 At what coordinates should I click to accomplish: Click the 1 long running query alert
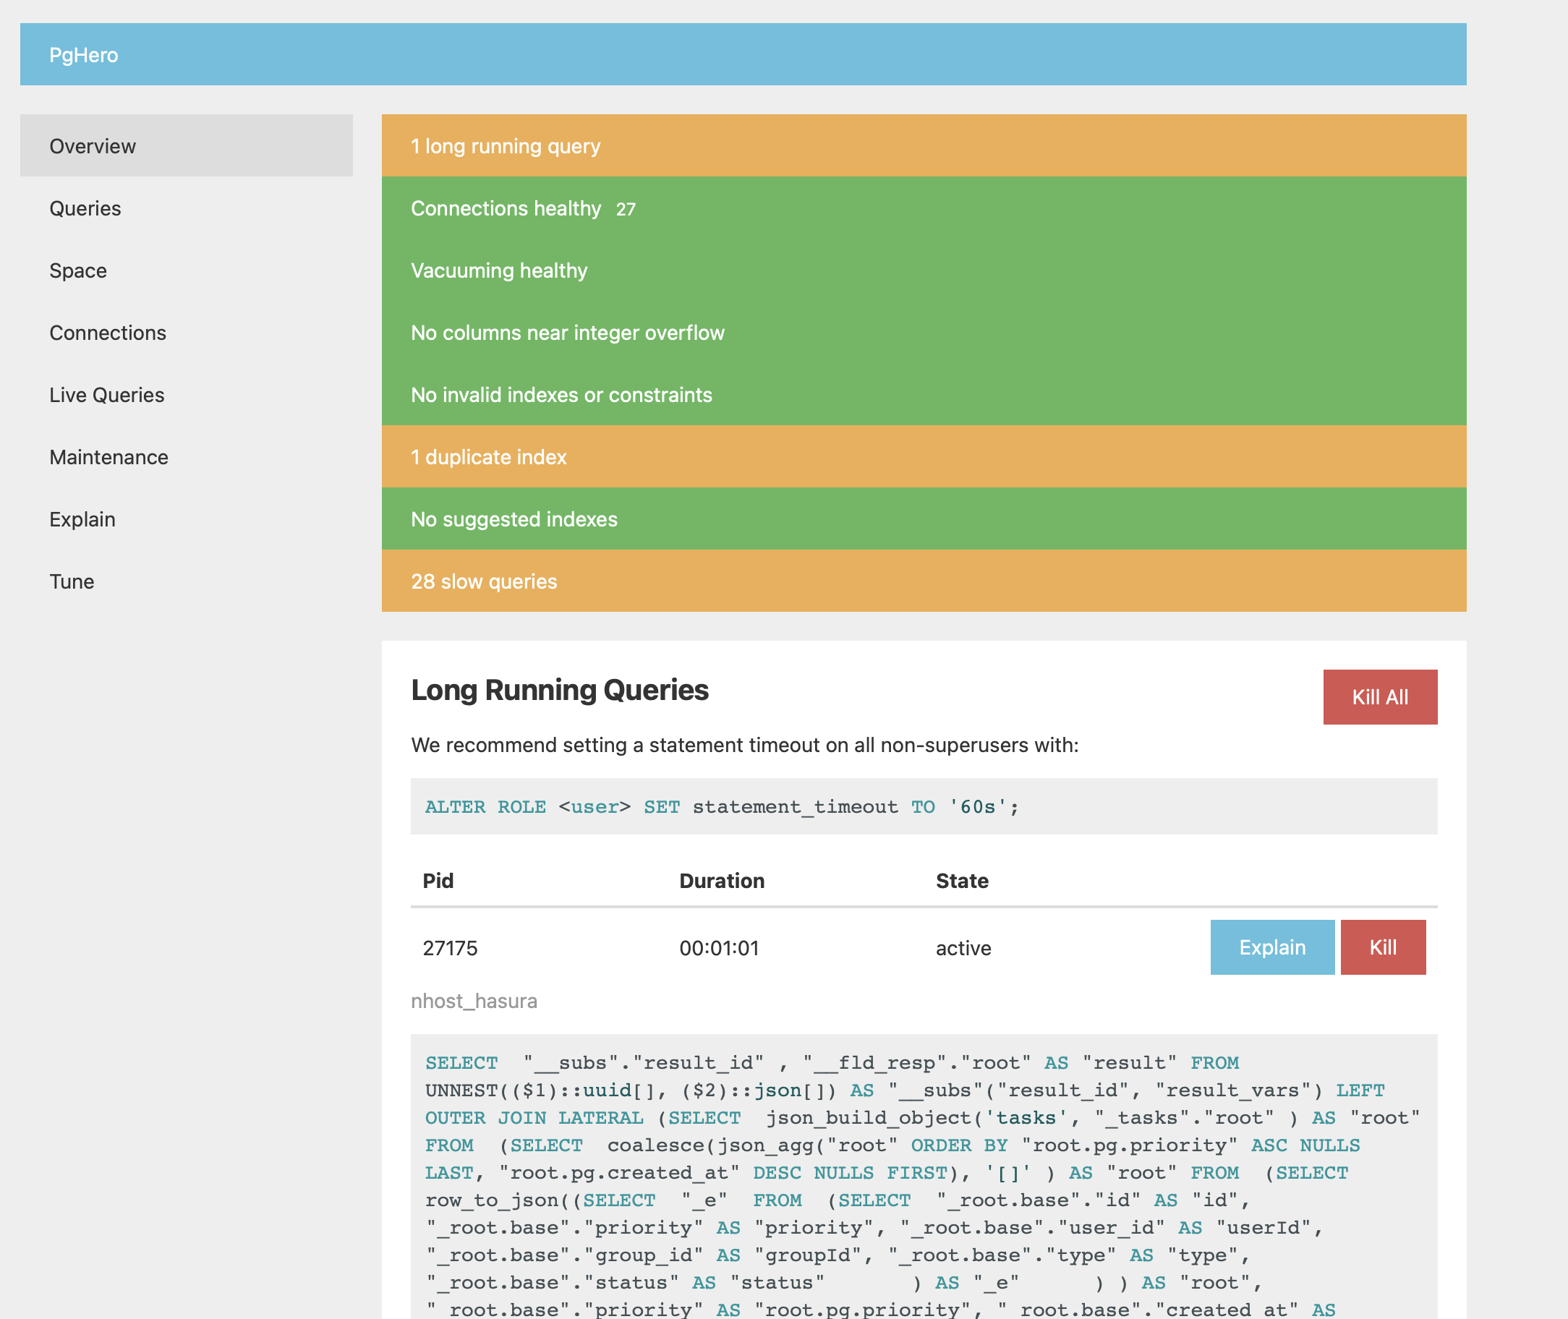point(506,146)
